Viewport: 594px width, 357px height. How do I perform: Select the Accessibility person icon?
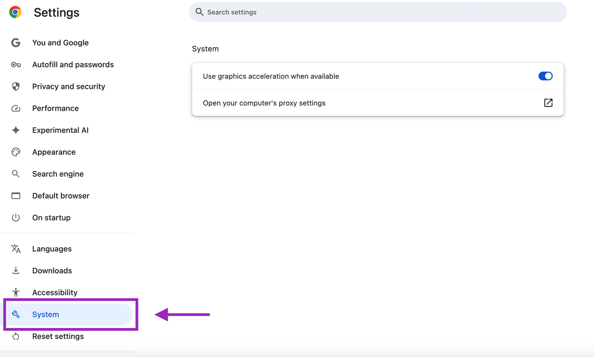pyautogui.click(x=16, y=292)
